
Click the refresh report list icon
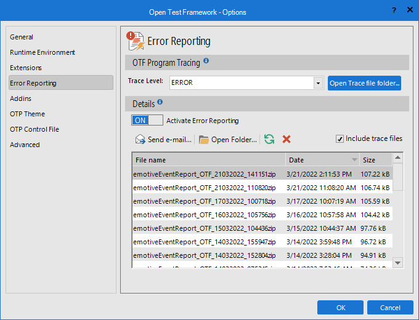coord(269,139)
